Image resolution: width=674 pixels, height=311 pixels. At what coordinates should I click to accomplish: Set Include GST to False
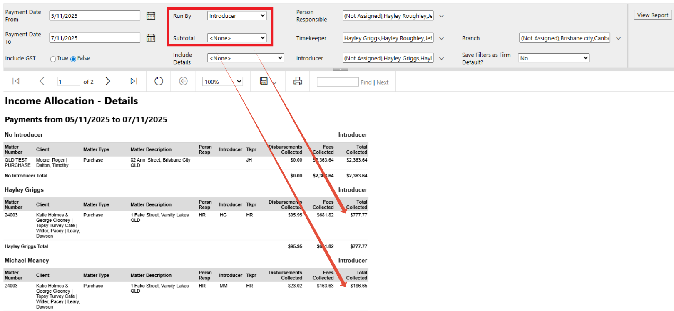point(73,59)
